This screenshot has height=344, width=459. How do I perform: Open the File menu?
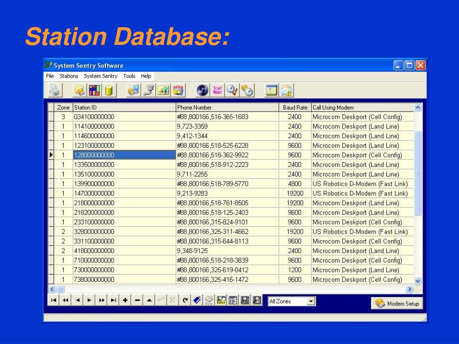tap(50, 76)
